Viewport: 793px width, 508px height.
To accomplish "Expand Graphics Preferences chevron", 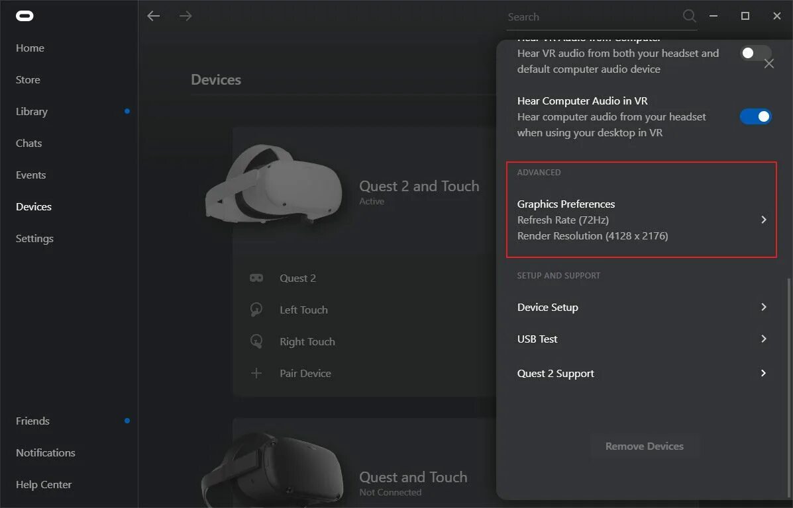I will 764,220.
